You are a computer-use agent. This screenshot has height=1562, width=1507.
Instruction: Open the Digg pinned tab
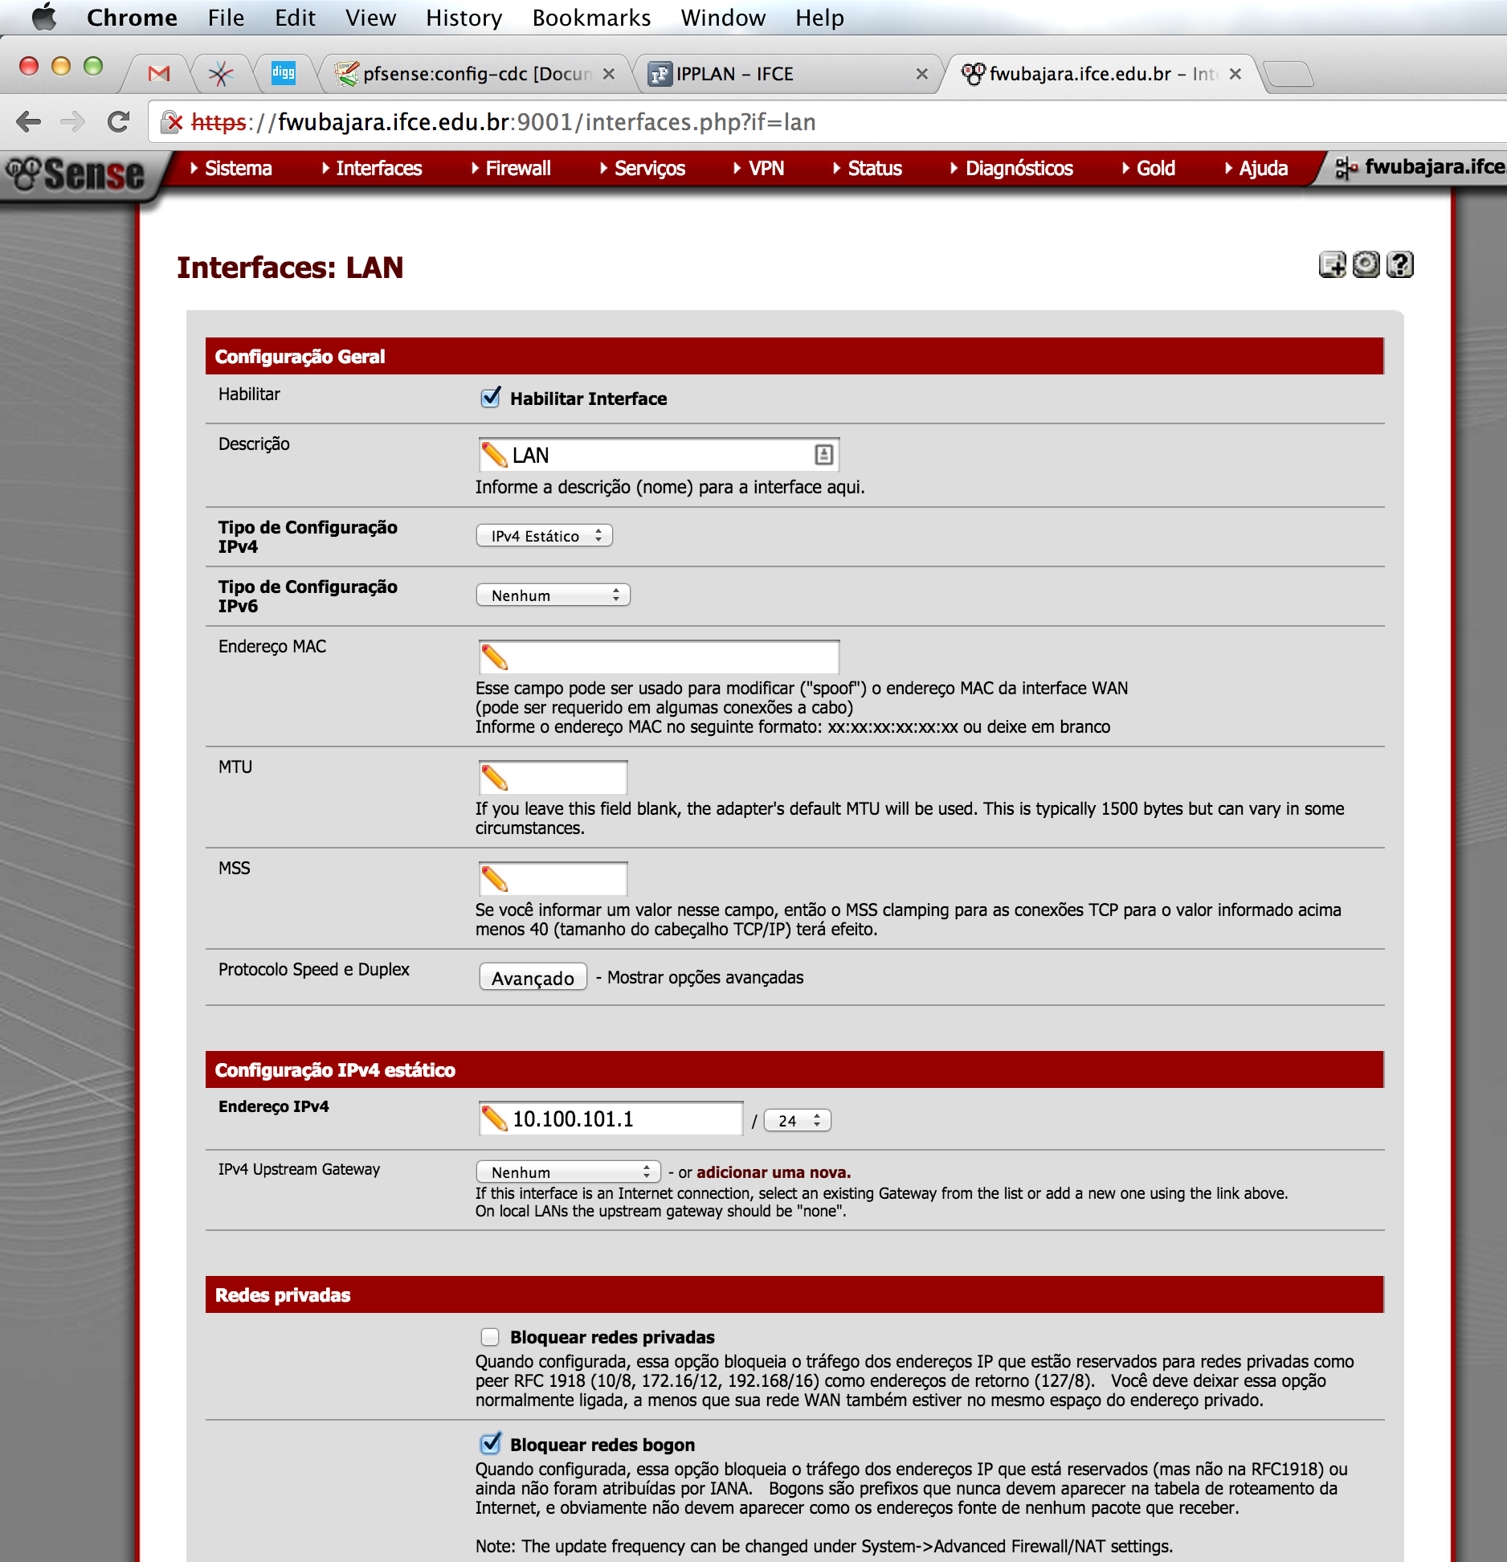[283, 73]
